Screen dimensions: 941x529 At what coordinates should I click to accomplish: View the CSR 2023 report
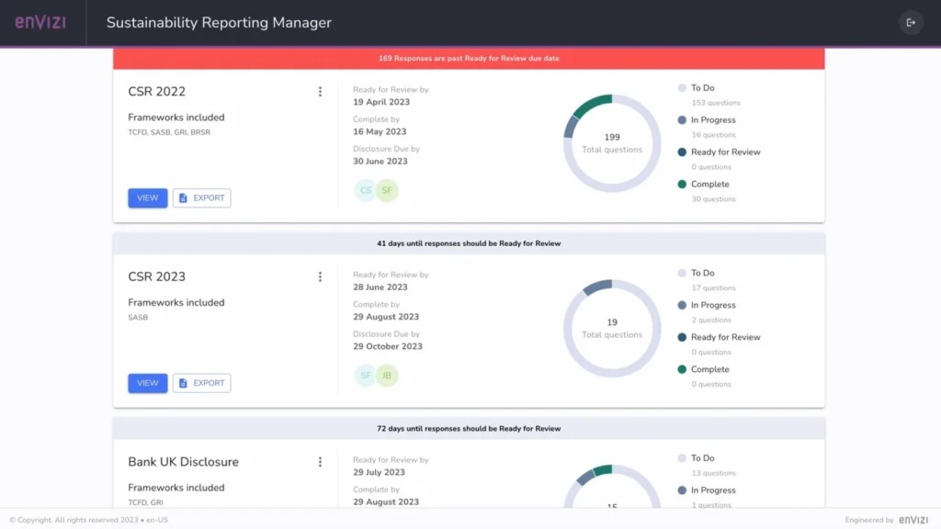pyautogui.click(x=148, y=383)
